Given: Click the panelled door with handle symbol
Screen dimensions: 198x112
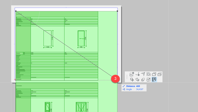Looking at the screenshot, I should click(81, 38).
